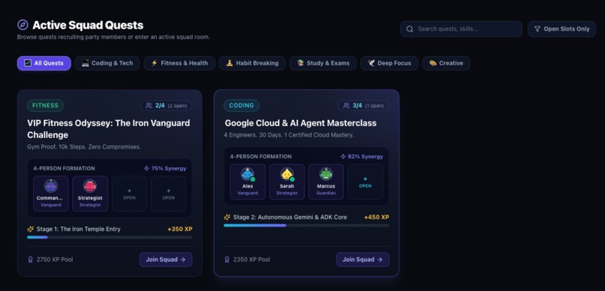Filter by Study & Exams
Screen dimensions: 605x291
[323, 63]
